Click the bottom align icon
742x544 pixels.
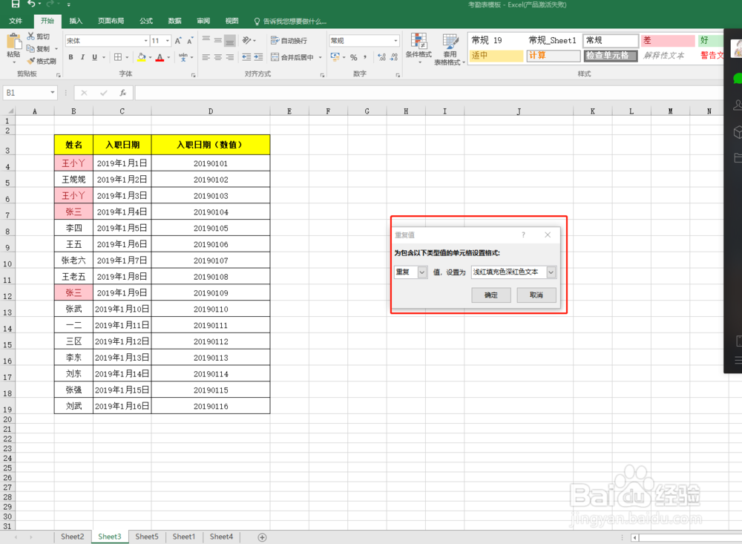[x=229, y=41]
